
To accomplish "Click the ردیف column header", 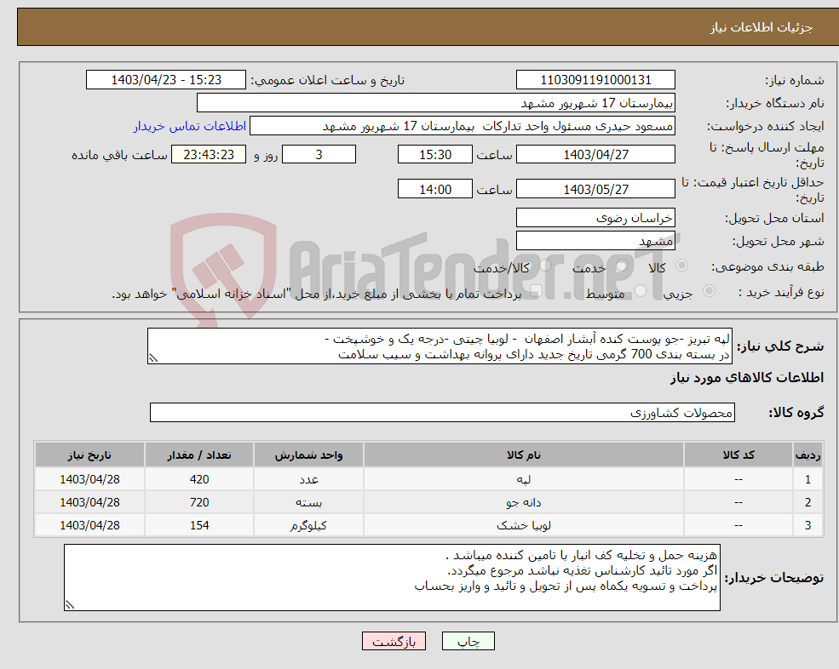I will (x=808, y=455).
